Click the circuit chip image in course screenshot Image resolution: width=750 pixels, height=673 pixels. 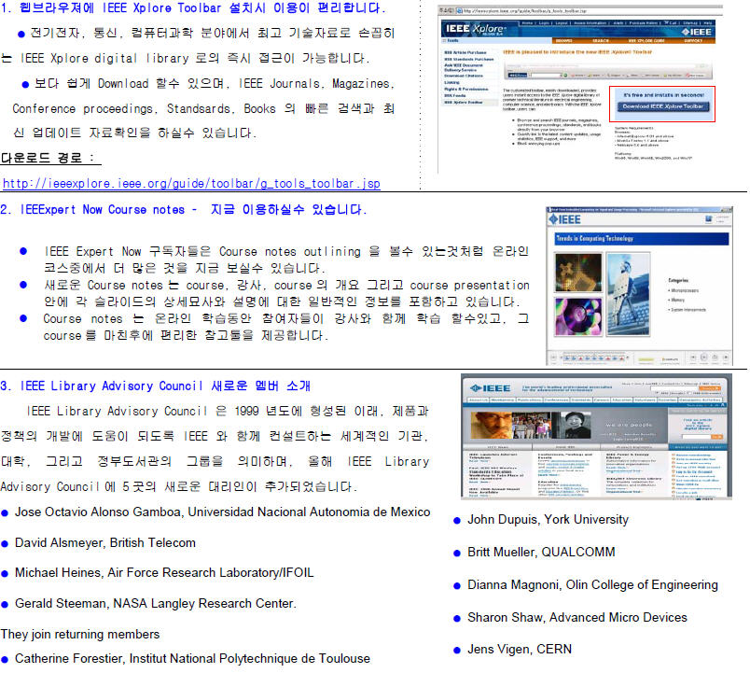pyautogui.click(x=578, y=273)
